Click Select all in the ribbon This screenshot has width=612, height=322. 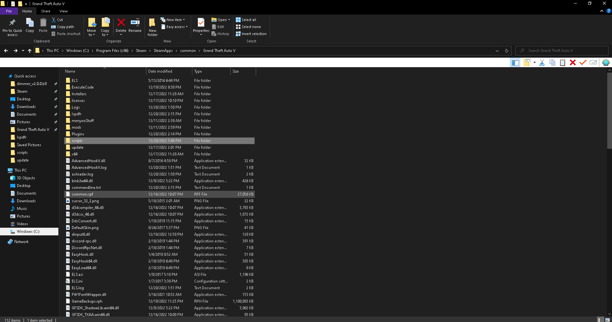coord(246,20)
